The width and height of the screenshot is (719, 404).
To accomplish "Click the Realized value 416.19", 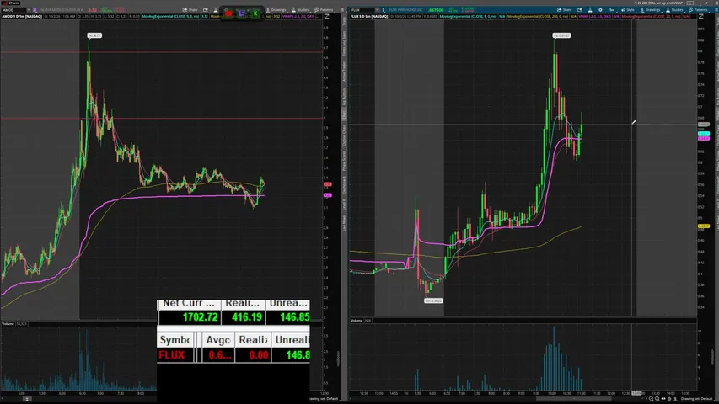I will pyautogui.click(x=247, y=316).
